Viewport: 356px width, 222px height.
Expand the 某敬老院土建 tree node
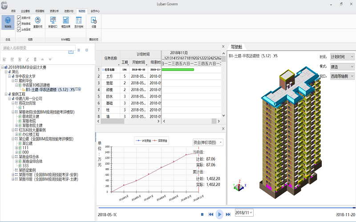[x=16, y=125]
